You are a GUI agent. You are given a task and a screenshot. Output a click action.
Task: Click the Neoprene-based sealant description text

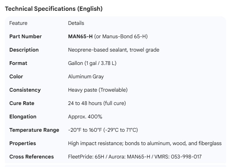(x=114, y=50)
